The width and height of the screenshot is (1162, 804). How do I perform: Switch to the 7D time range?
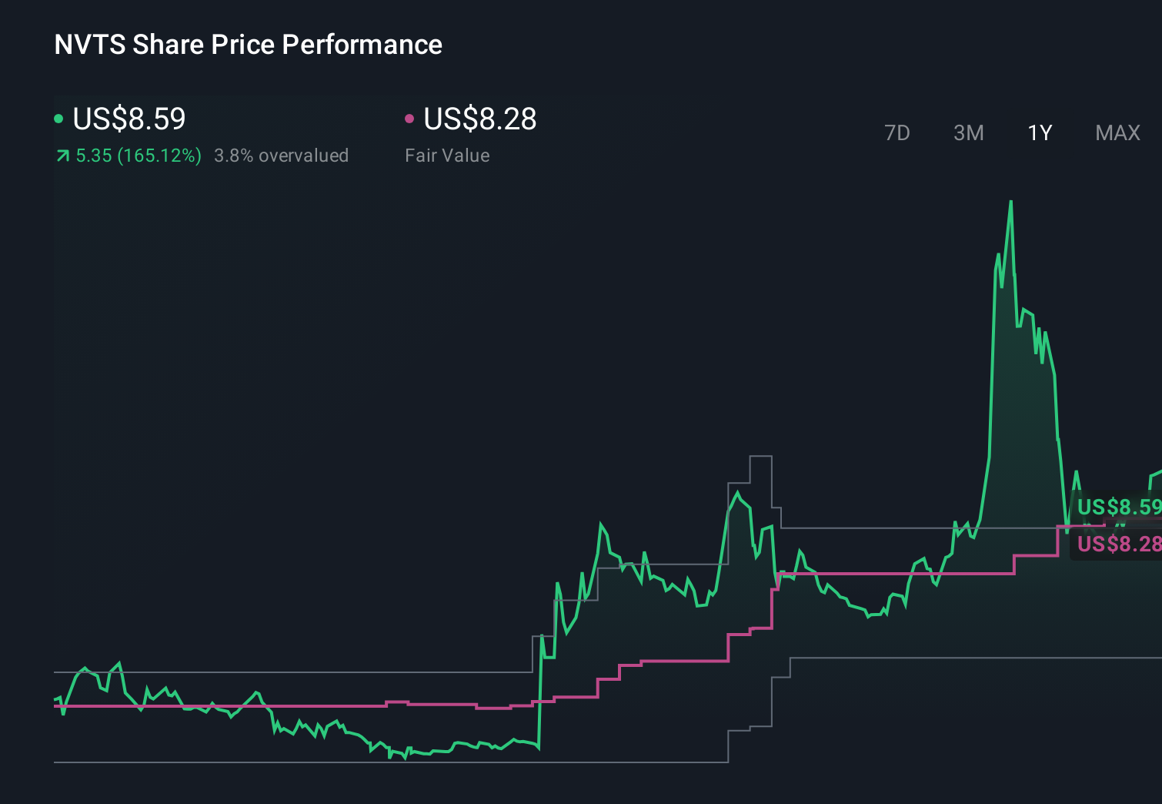(897, 132)
